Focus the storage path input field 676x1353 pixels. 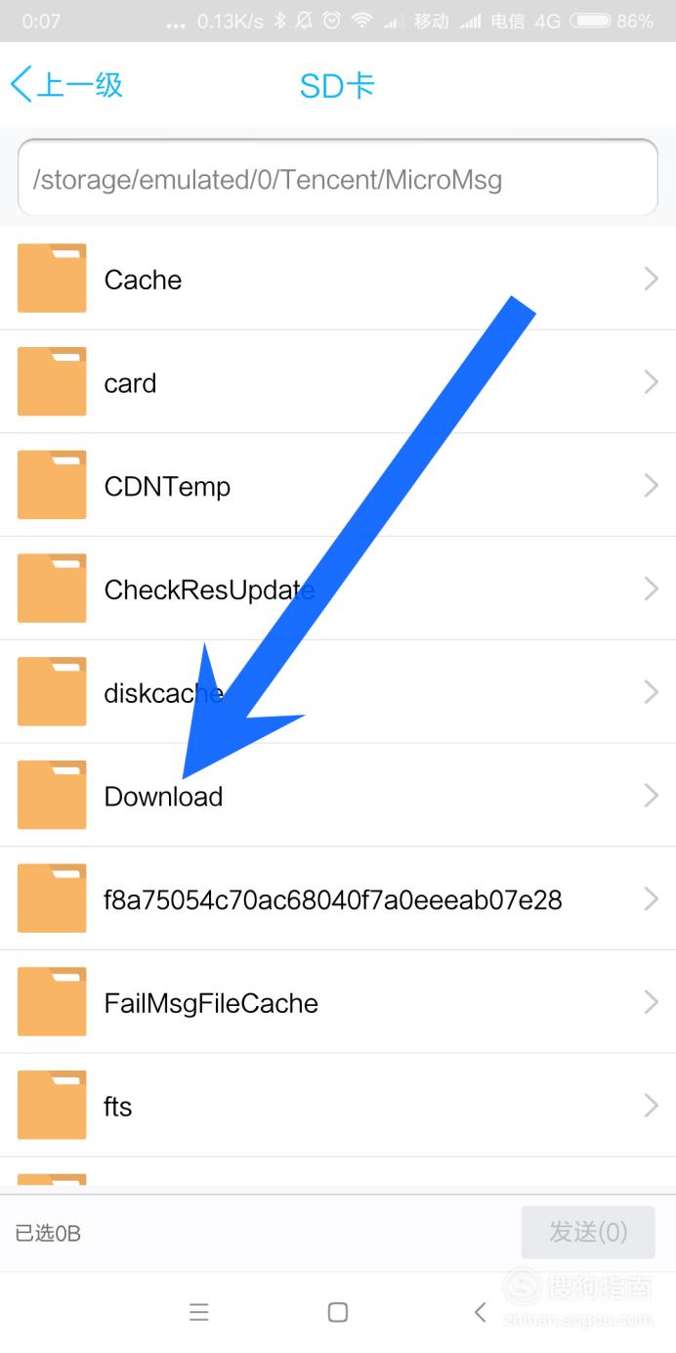338,177
